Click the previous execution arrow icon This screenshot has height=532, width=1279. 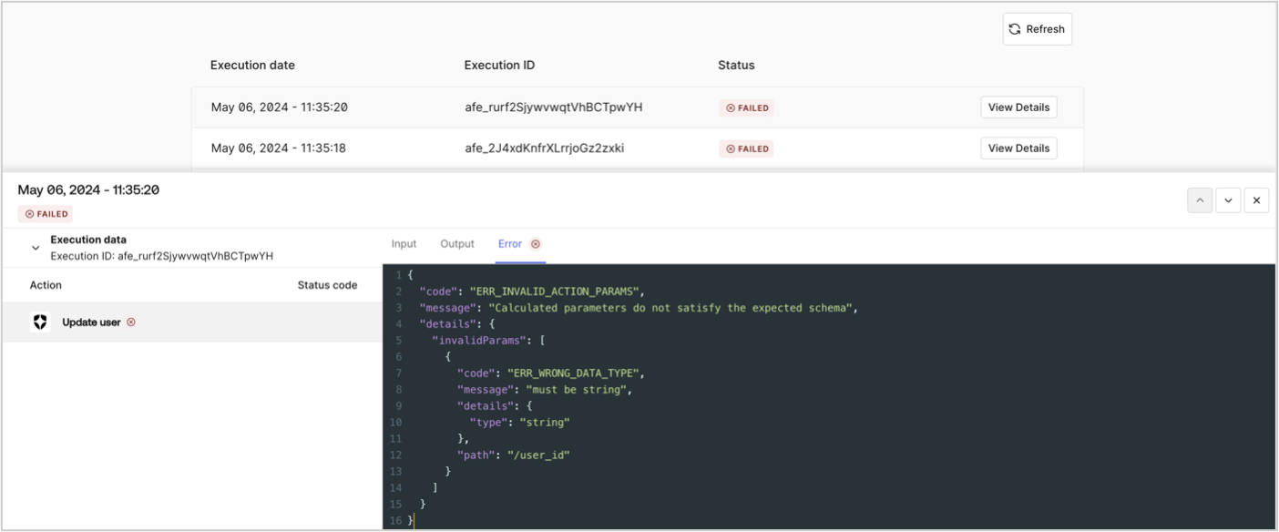coord(1200,199)
